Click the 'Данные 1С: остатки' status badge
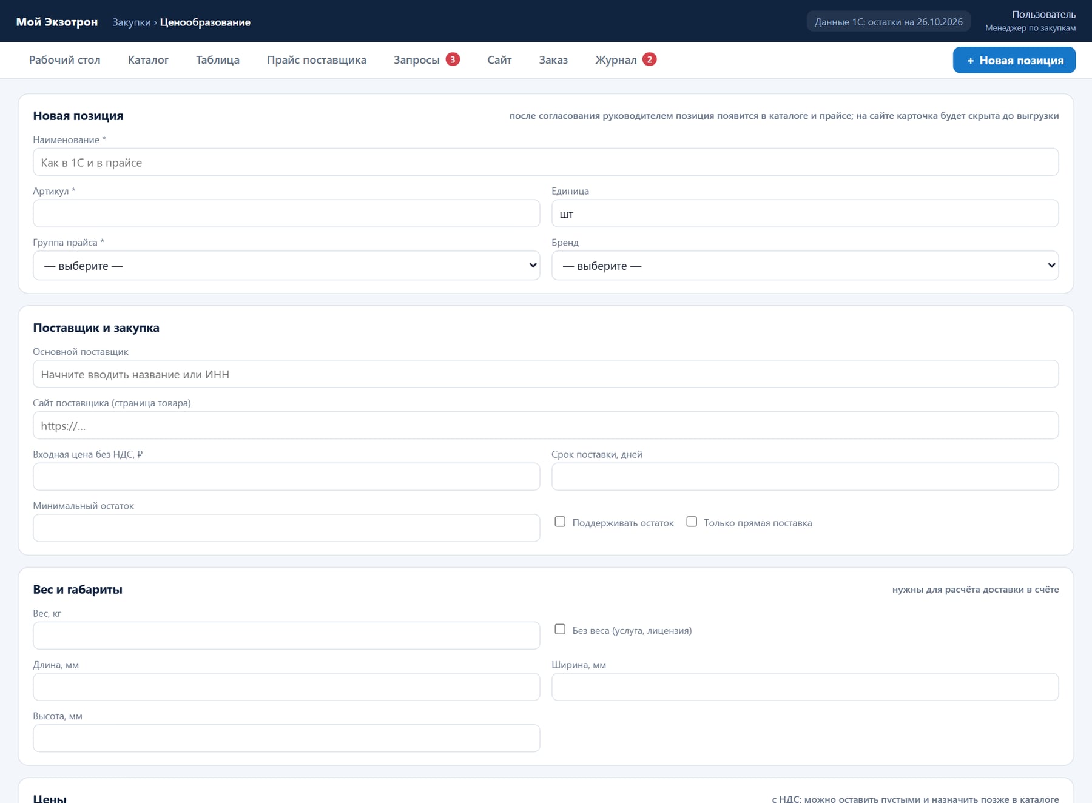 click(889, 22)
